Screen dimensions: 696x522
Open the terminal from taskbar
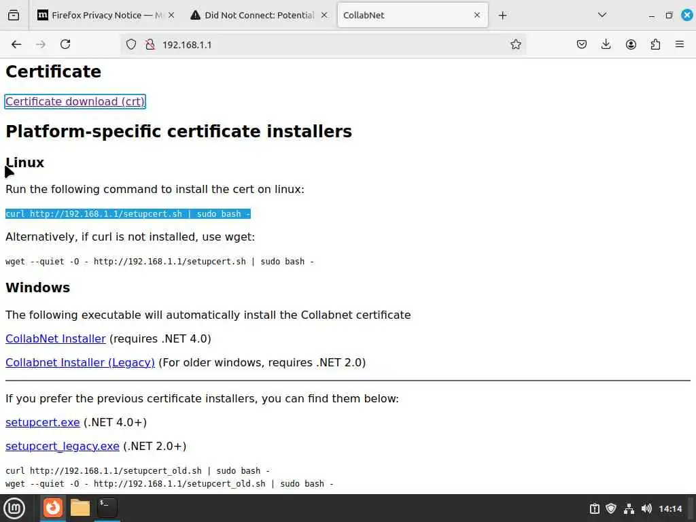coord(107,508)
